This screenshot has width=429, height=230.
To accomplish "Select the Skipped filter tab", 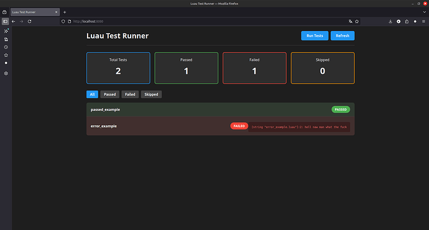I will [151, 94].
